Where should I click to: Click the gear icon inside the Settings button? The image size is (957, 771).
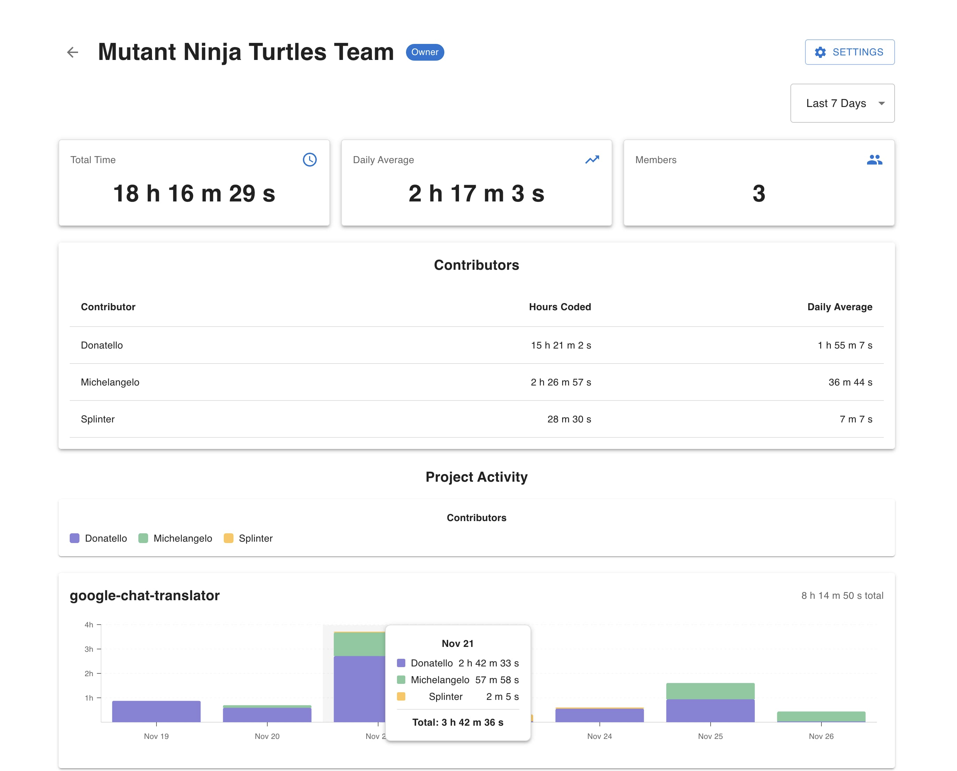pyautogui.click(x=820, y=52)
